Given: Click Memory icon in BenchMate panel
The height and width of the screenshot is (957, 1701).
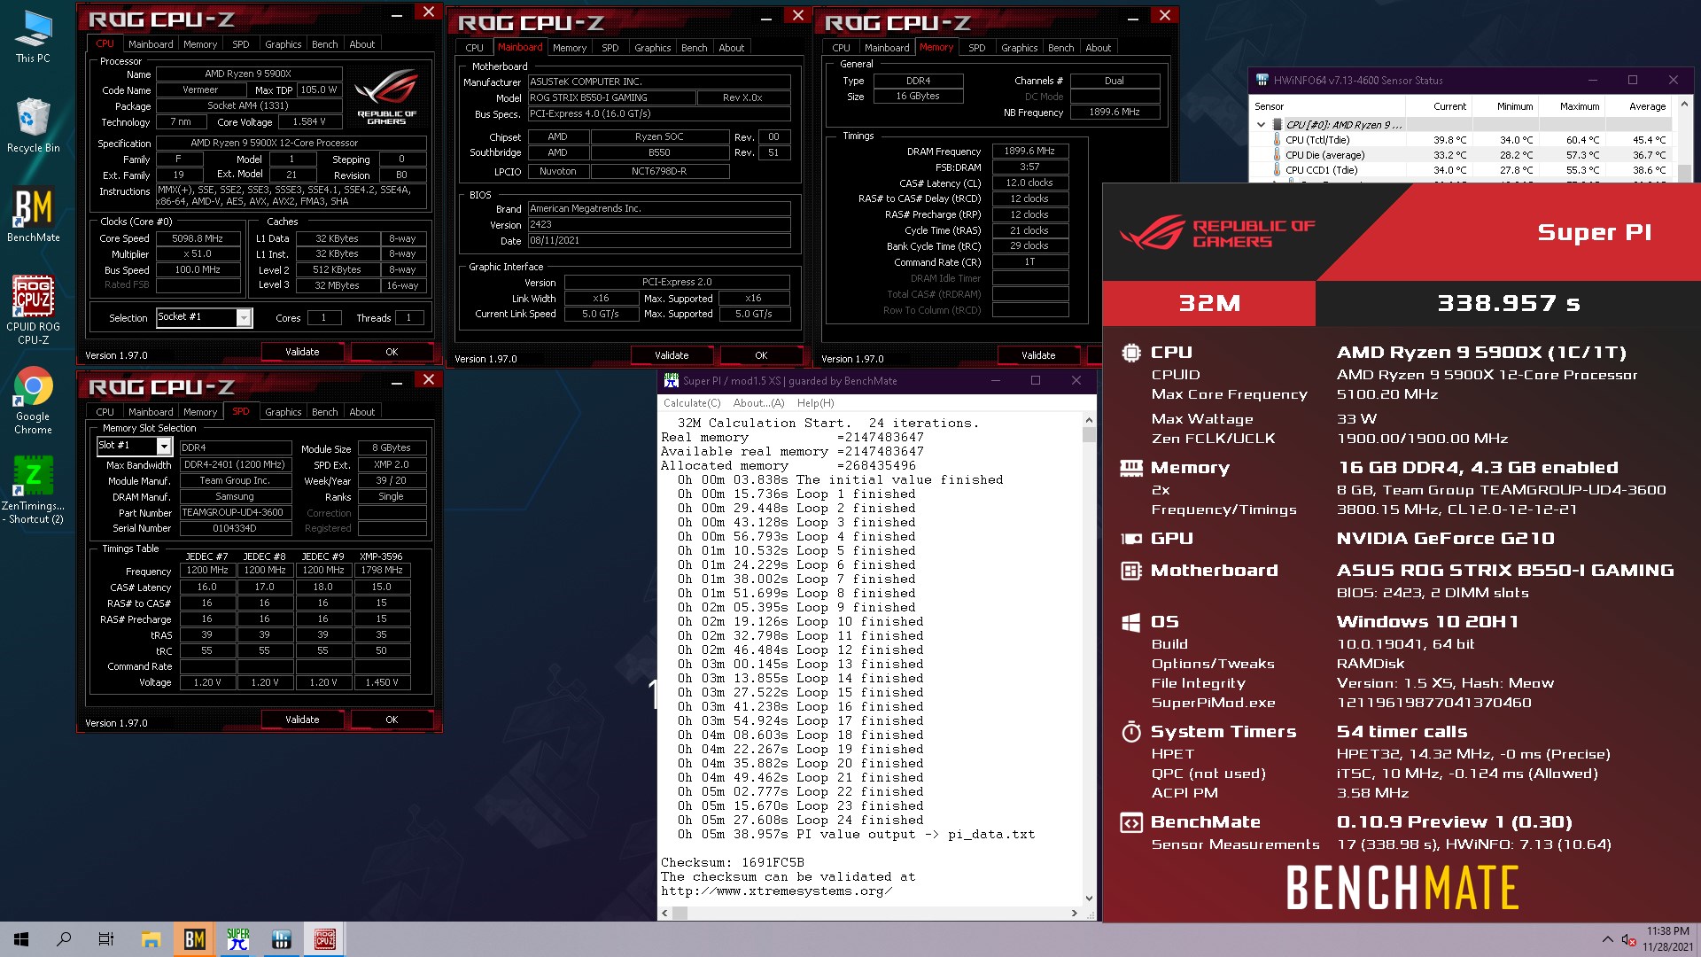Looking at the screenshot, I should point(1130,468).
